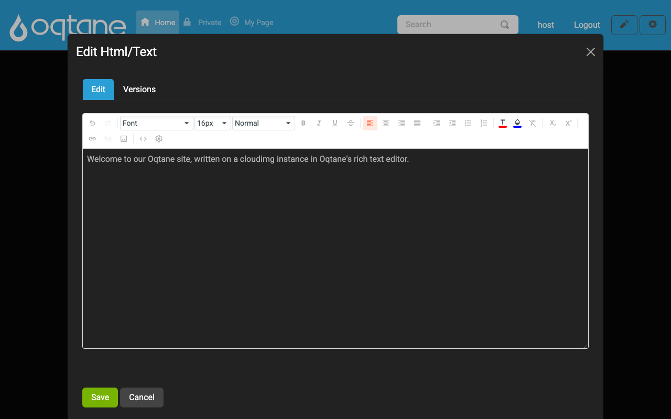The image size is (671, 419).
Task: Open the Normal paragraph style dropdown
Action: (x=263, y=123)
